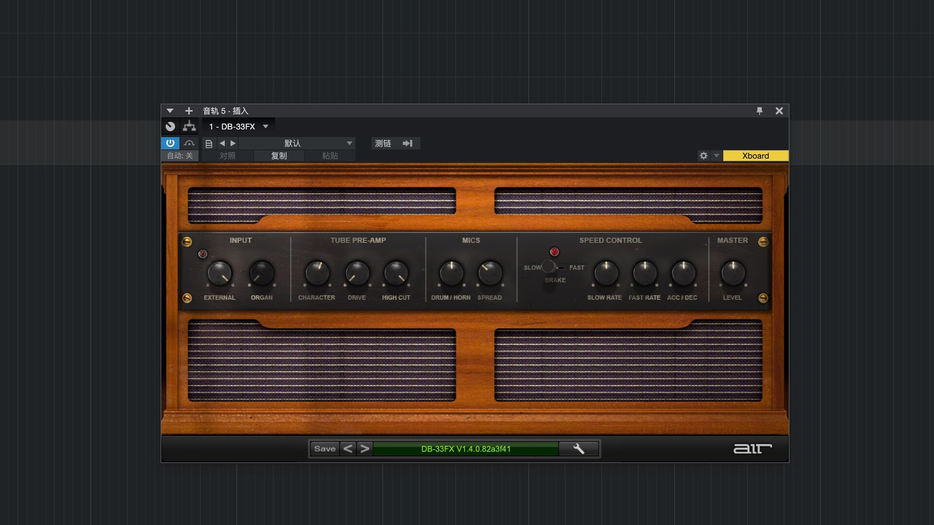Toggle the plugin power button
934x525 pixels.
[x=170, y=143]
